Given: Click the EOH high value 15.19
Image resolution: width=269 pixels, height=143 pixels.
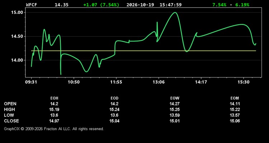Looking at the screenshot, I should coord(55,109).
